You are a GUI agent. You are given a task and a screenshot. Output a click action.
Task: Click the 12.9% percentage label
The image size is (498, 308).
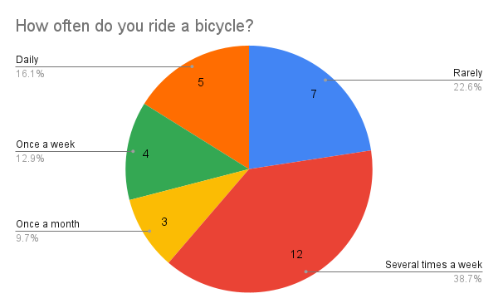[30, 159]
